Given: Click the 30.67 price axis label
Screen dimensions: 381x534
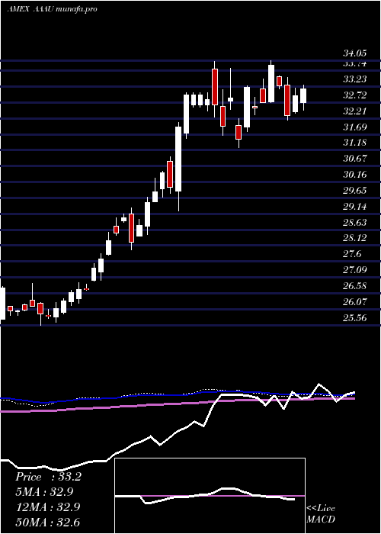Looking at the screenshot, I should (x=354, y=159).
